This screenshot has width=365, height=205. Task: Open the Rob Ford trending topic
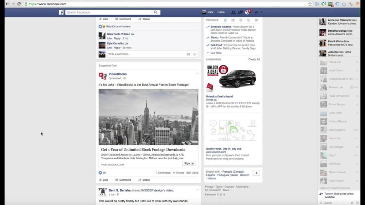click(x=216, y=45)
